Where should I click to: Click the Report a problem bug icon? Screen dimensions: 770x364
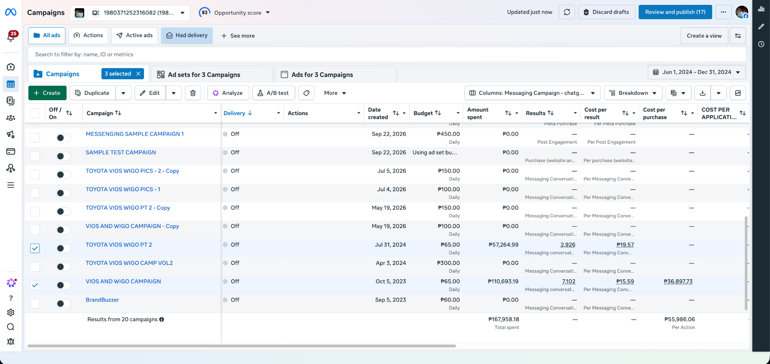pyautogui.click(x=11, y=341)
